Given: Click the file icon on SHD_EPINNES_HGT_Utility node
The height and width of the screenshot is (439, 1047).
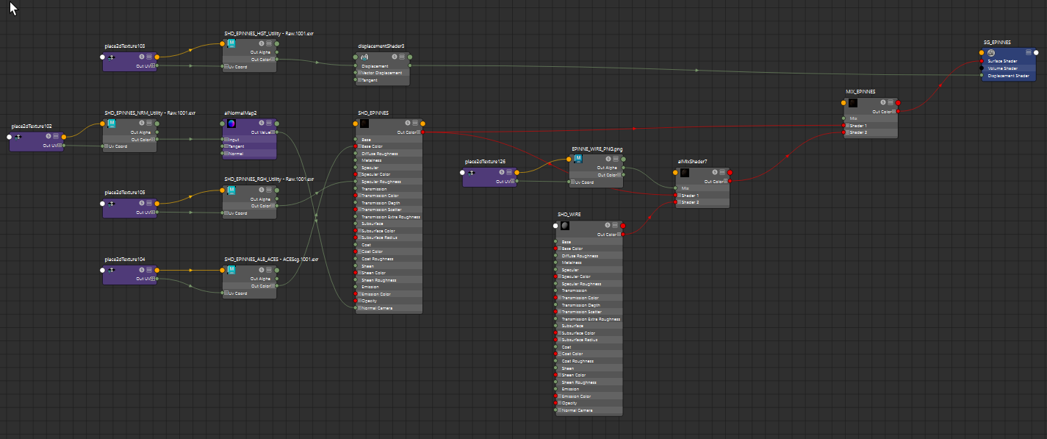Looking at the screenshot, I should point(231,43).
